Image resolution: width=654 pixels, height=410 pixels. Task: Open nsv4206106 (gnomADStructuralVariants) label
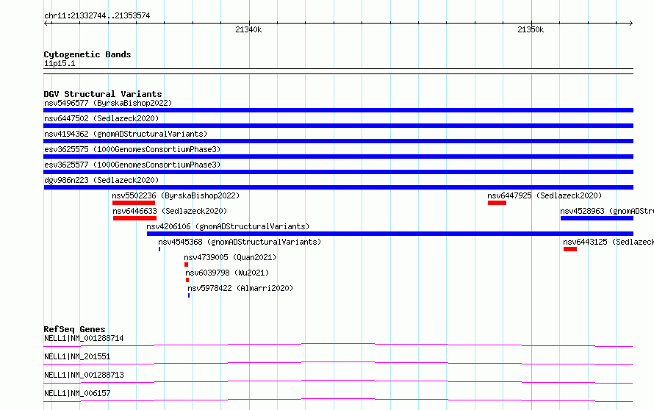pyautogui.click(x=228, y=226)
